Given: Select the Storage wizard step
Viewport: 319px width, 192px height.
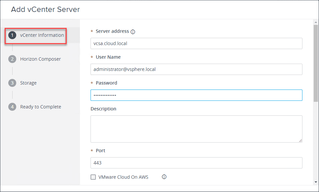Looking at the screenshot, I should [x=28, y=83].
